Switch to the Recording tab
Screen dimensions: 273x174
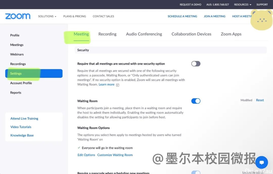click(x=107, y=34)
